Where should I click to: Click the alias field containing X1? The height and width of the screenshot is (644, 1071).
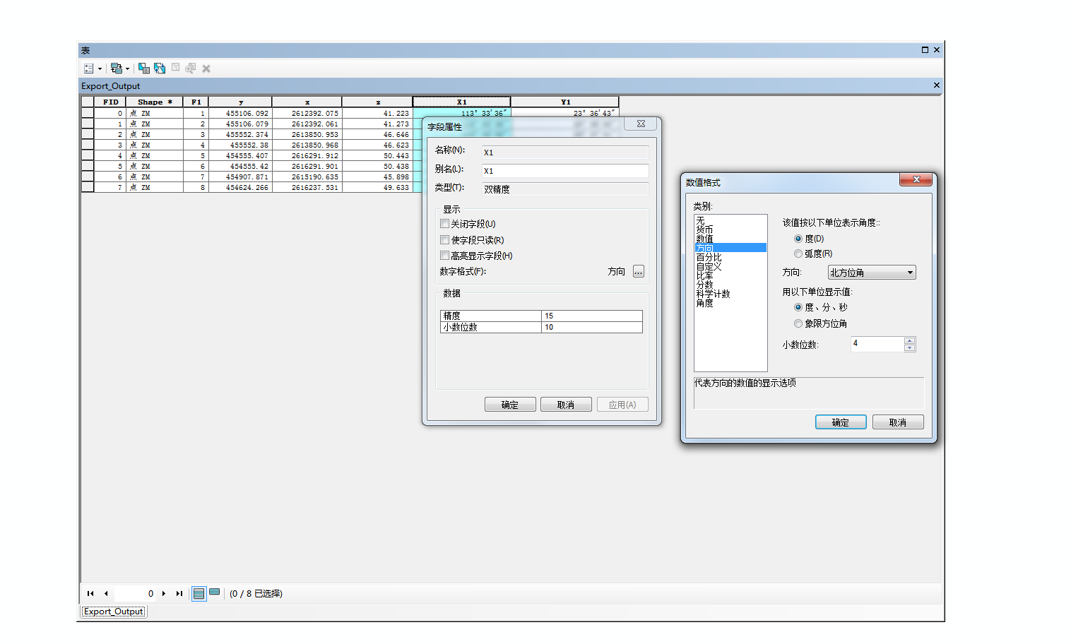pos(565,171)
